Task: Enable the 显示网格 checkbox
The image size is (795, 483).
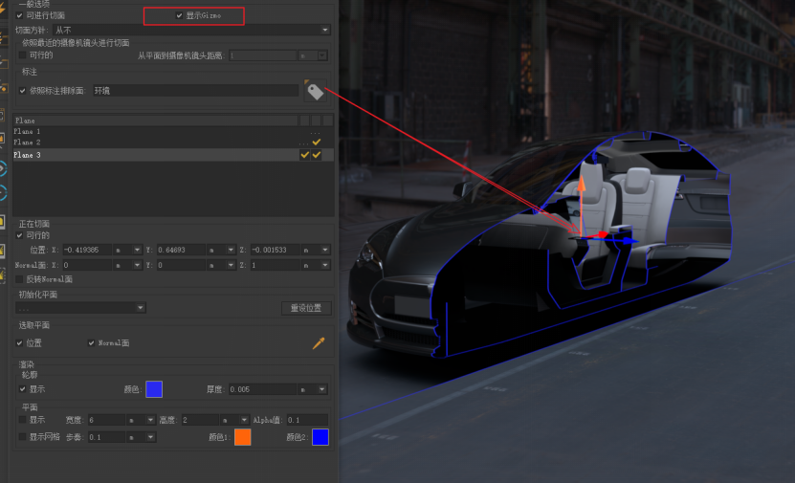Action: [23, 437]
